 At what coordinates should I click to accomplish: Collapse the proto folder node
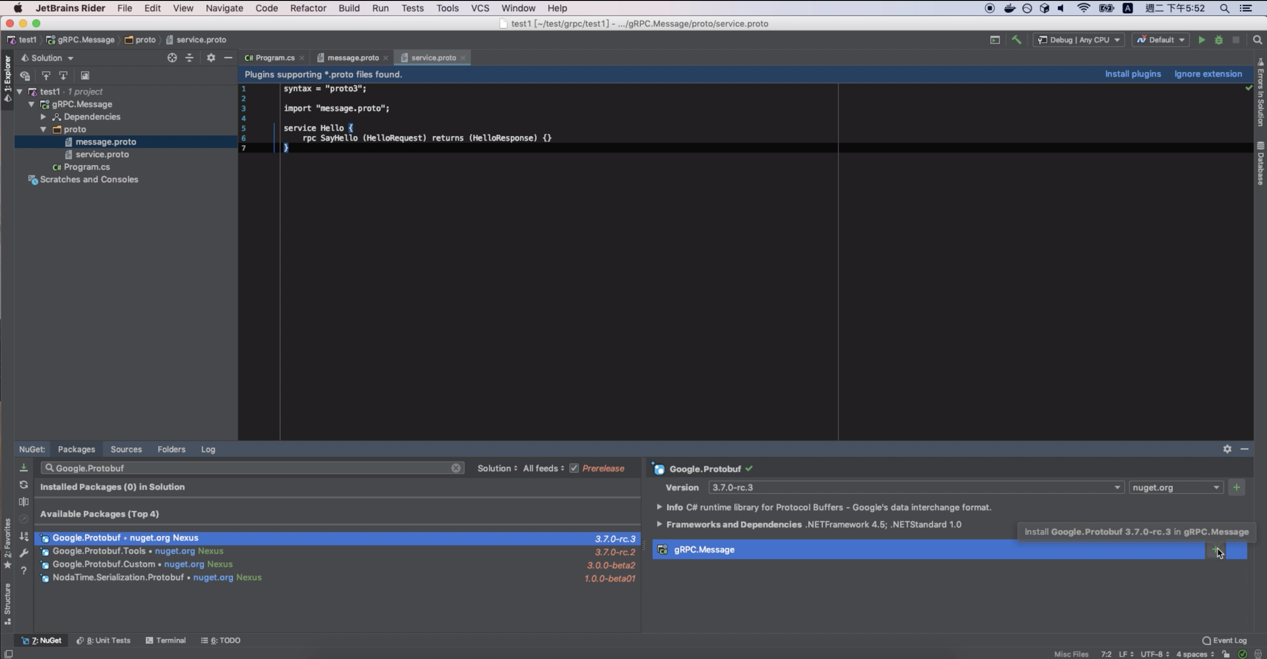[43, 129]
